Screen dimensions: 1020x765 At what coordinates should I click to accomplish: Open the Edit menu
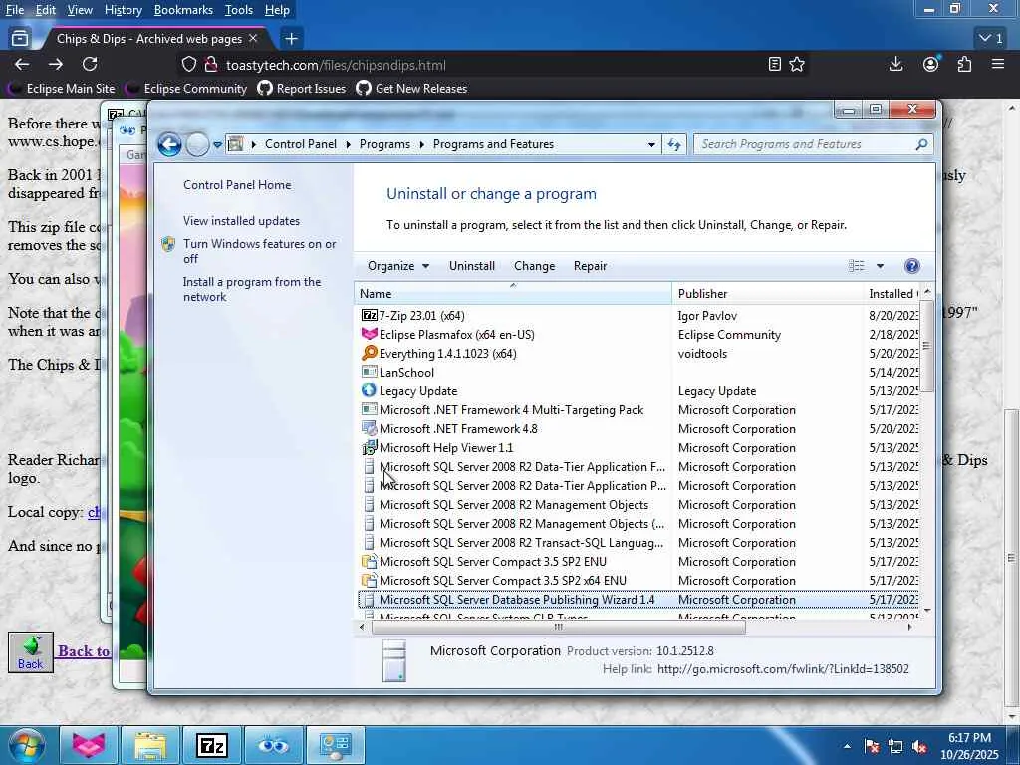[x=46, y=10]
